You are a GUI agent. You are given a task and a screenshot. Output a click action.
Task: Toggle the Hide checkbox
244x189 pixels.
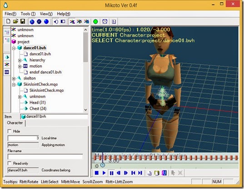coord(10,131)
